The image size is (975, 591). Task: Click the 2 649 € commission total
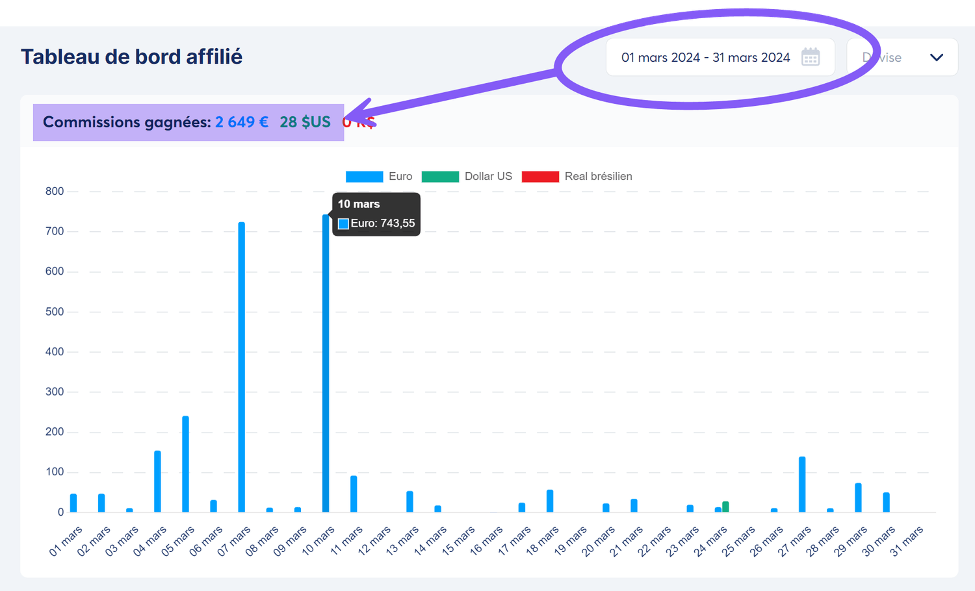point(241,122)
